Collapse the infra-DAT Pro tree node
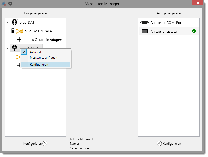Image resolution: width=208 pixels, height=157 pixels. [x=7, y=48]
